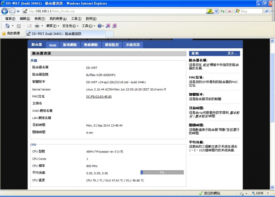Open the 檔案(F) menu
Viewport: 275px width, 197px height.
tap(10, 19)
